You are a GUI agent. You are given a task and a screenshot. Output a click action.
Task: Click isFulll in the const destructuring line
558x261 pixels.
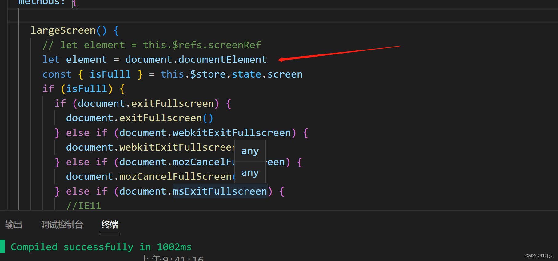tap(110, 74)
